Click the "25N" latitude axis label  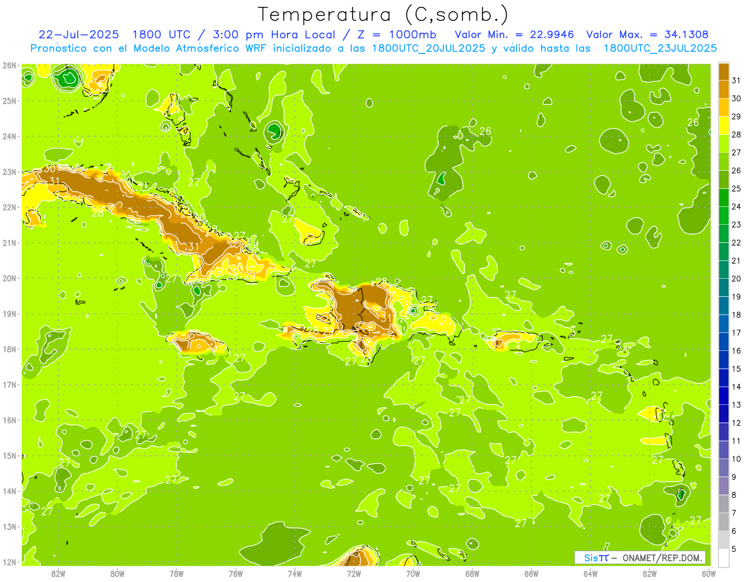coord(9,100)
